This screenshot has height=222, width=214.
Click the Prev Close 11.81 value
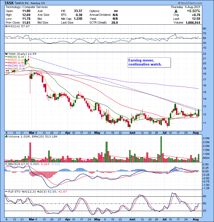click(x=26, y=22)
